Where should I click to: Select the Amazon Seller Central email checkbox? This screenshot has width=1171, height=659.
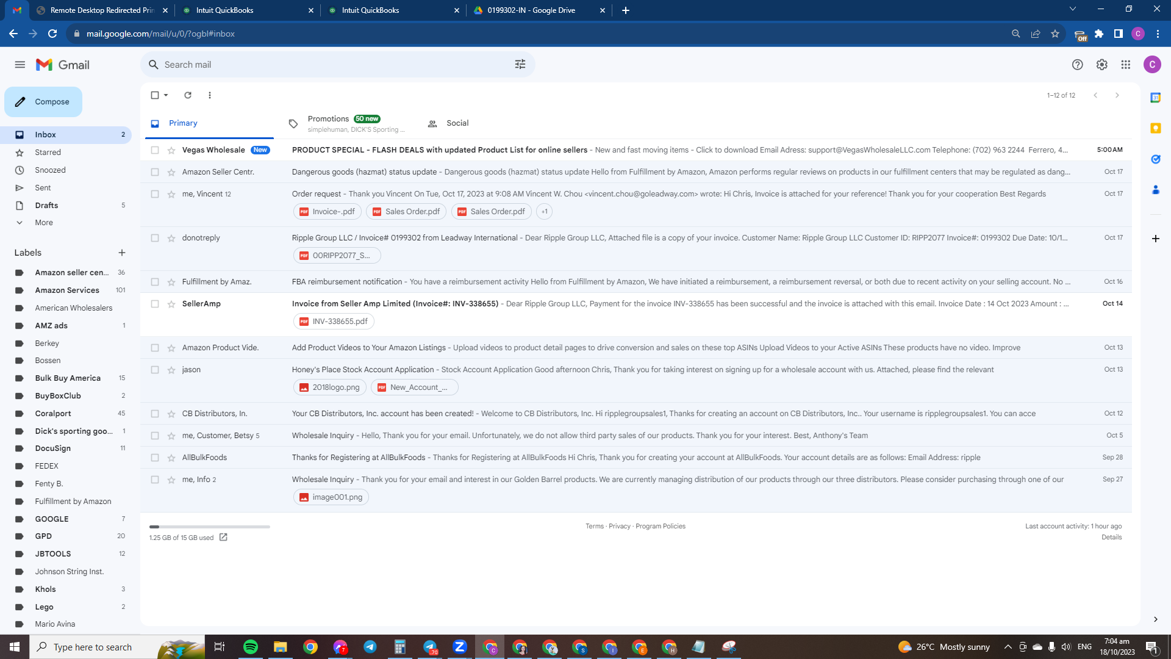(x=155, y=172)
